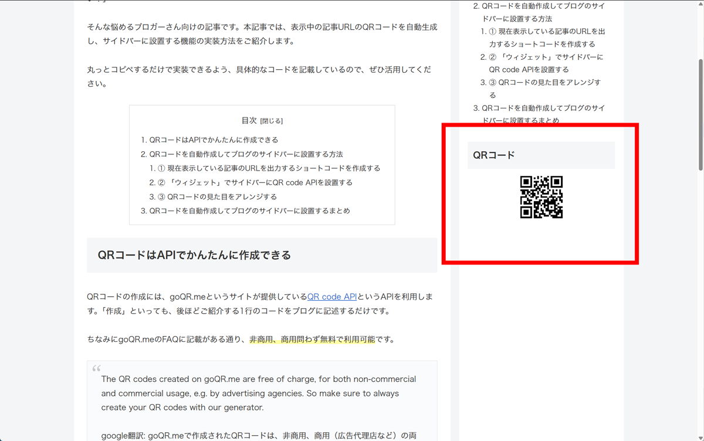The width and height of the screenshot is (704, 441).
Task: Go to TOC item ① 現在表示している記事のURLを出力するショートコードを作成する
Action: click(x=269, y=168)
